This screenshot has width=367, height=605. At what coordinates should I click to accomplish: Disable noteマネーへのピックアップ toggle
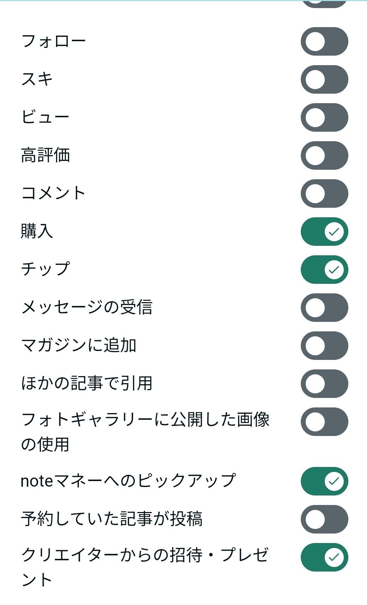[324, 481]
